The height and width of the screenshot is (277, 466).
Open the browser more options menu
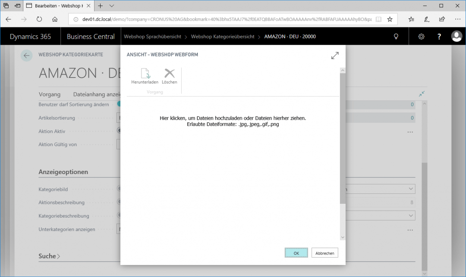[x=458, y=19]
